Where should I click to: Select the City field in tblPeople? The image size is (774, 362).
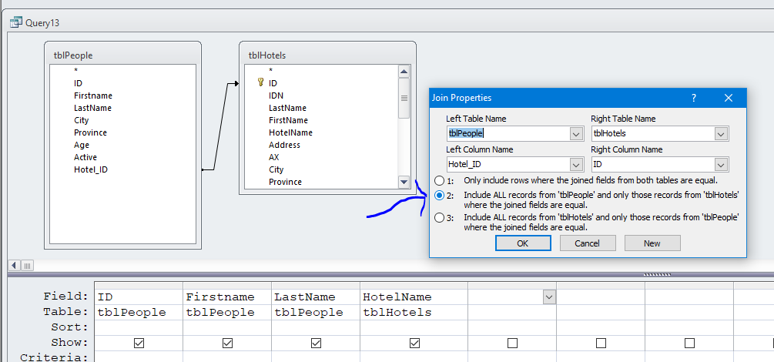pos(82,120)
